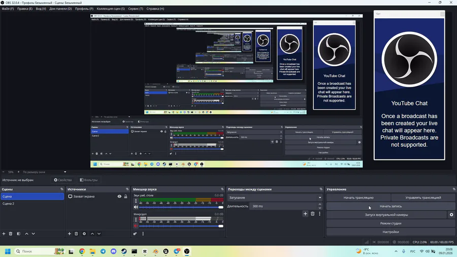Zoom in preview with plus icon
This screenshot has height=257, width=457.
(18, 172)
